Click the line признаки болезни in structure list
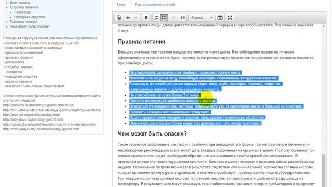 click(x=18, y=58)
